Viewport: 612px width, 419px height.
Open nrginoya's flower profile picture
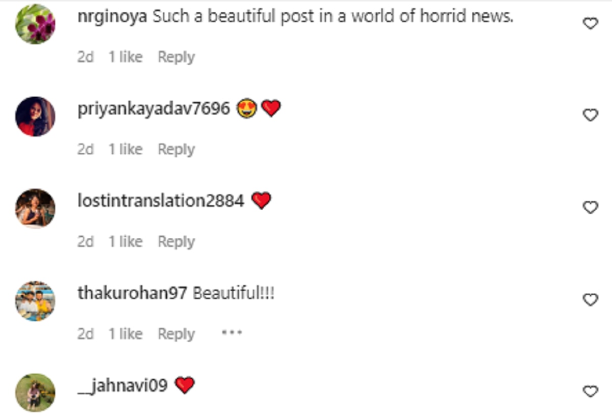[35, 24]
